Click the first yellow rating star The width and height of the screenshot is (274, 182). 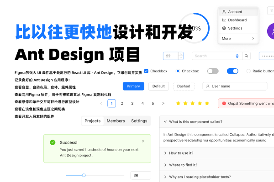click(x=178, y=103)
